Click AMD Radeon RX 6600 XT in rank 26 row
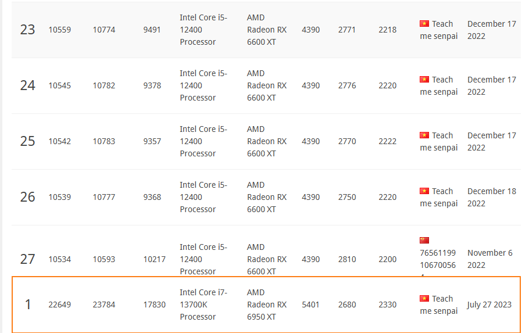The image size is (529, 333). [x=267, y=197]
